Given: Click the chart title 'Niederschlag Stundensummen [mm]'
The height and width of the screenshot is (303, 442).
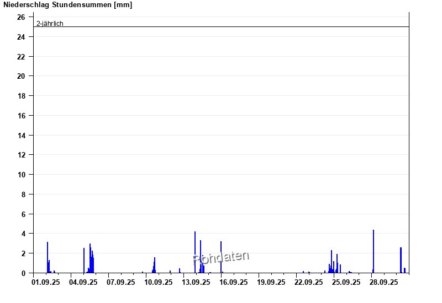Looking at the screenshot, I should coord(68,5).
